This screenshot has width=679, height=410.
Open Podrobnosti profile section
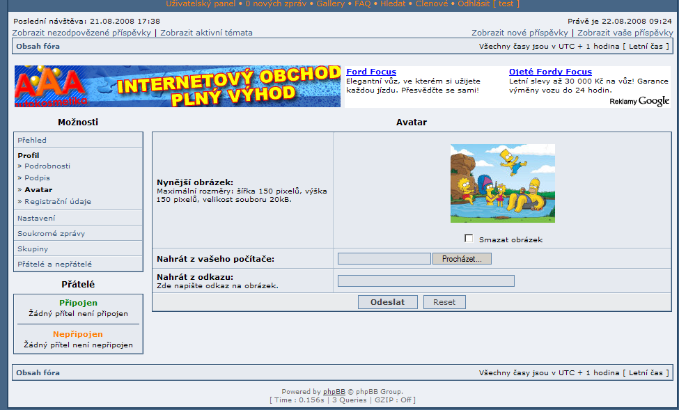[x=47, y=166]
